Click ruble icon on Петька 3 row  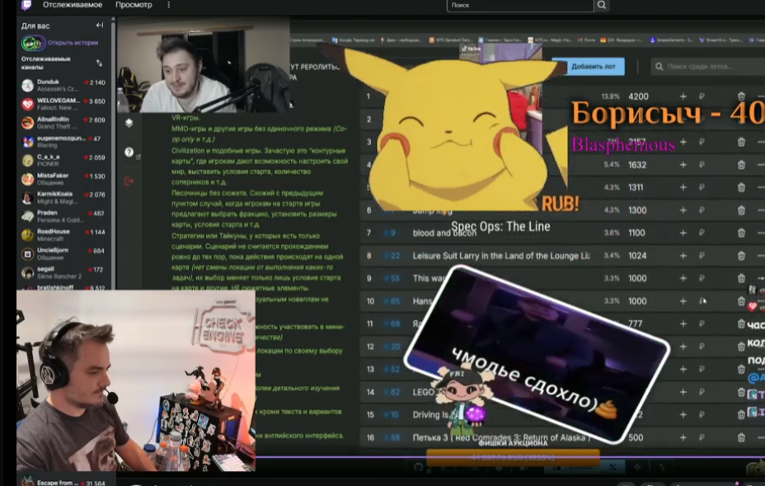702,437
